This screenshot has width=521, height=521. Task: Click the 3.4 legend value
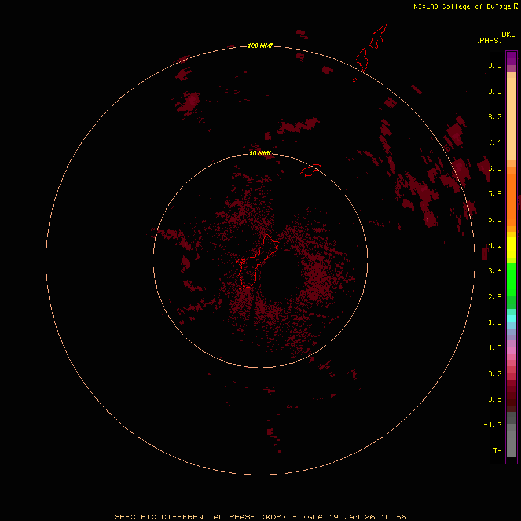pyautogui.click(x=495, y=271)
